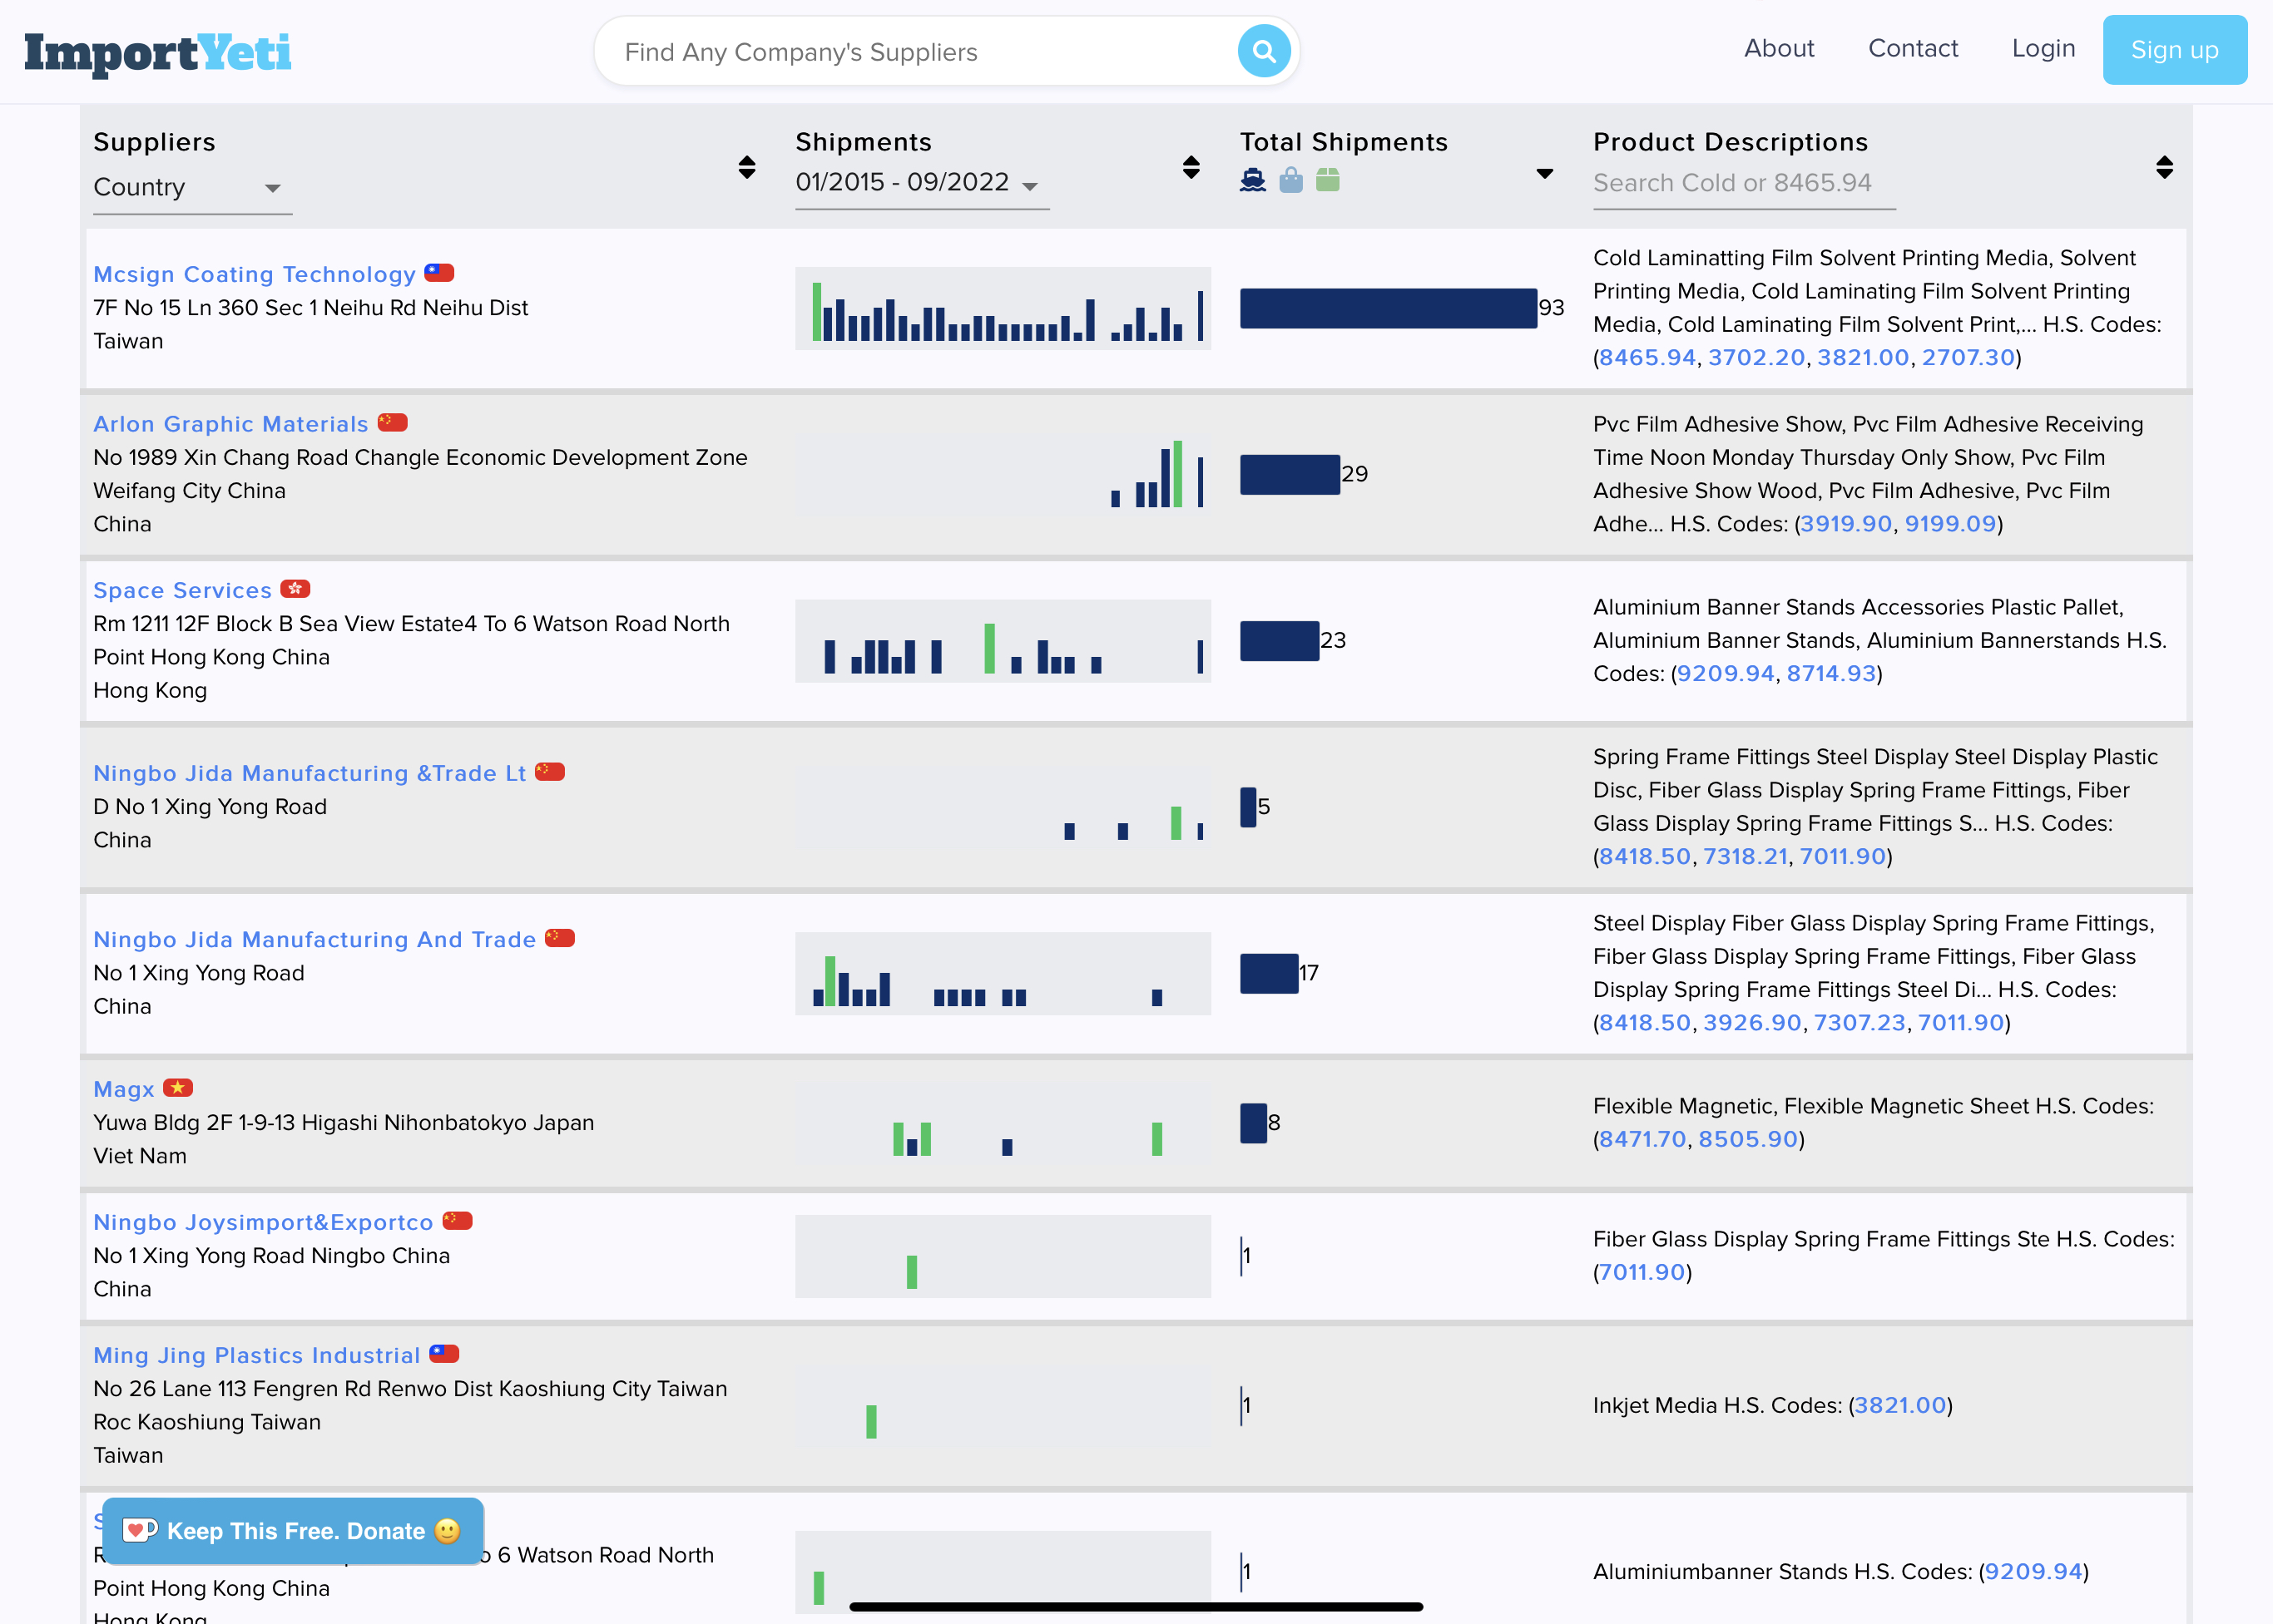Open the Country filter dropdown

pos(192,188)
